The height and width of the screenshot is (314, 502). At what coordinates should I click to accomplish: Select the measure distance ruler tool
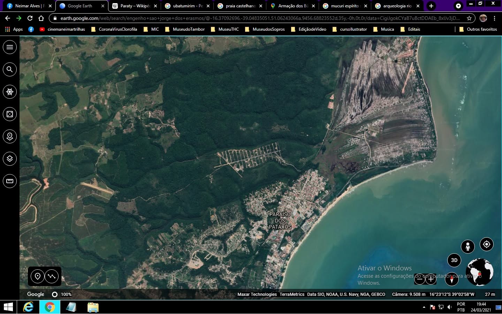10,181
